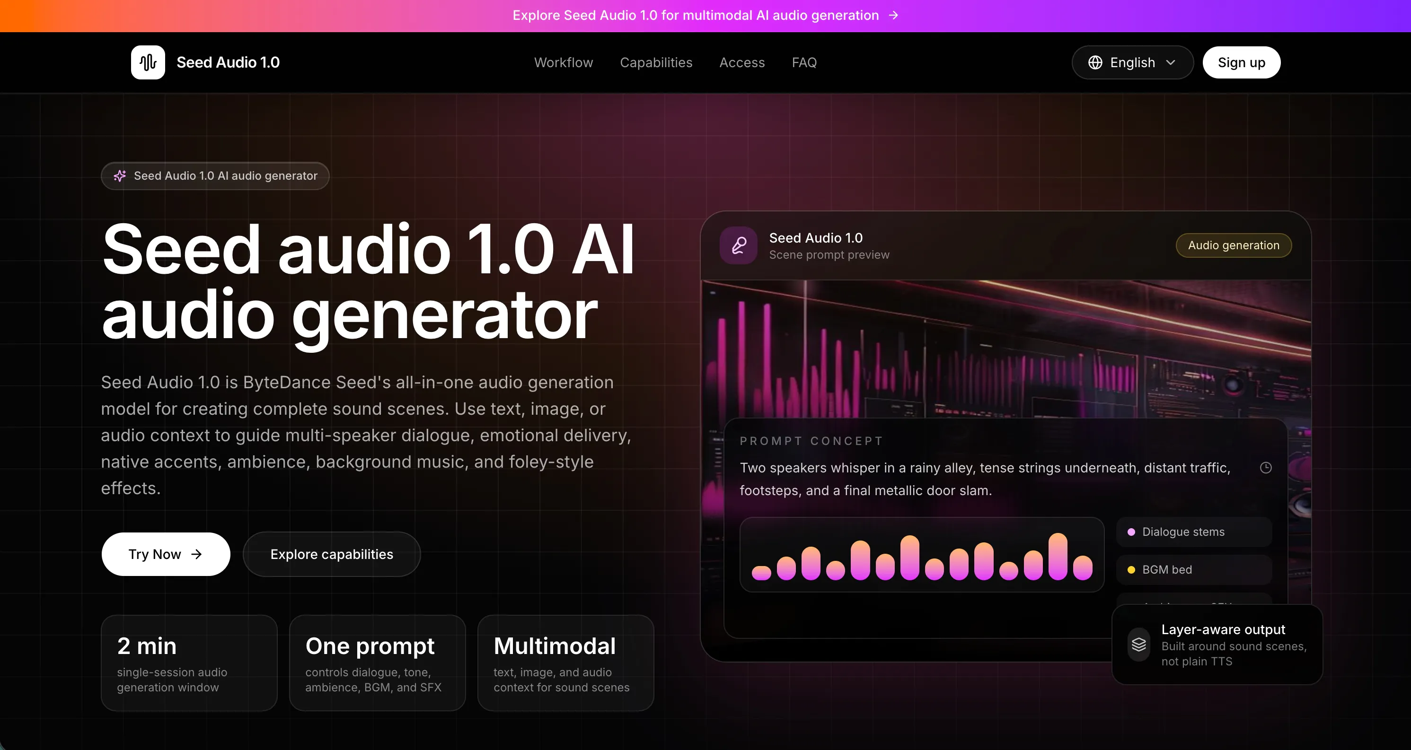Click 'Built around sound scenes, not plain TTS' text

(1234, 654)
